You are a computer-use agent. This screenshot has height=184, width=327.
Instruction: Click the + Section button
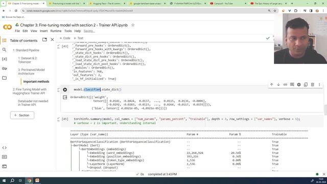coord(22,115)
